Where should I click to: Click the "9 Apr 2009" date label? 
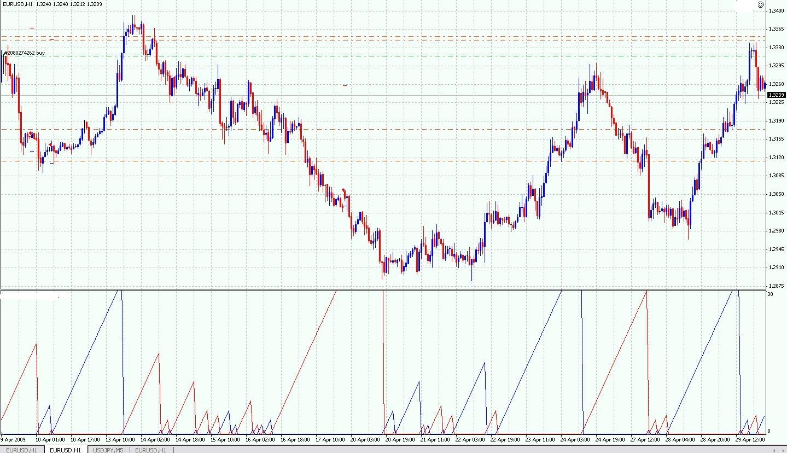pyautogui.click(x=13, y=439)
